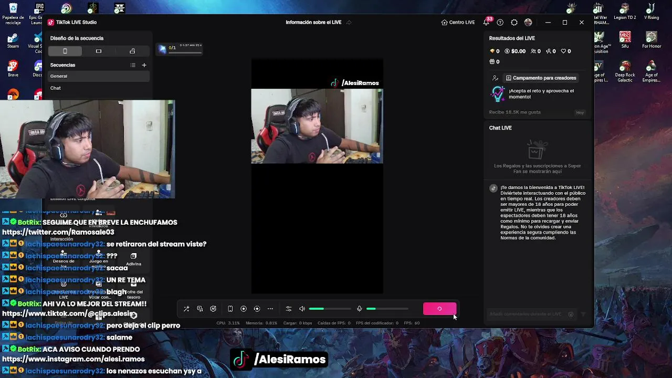This screenshot has height=378, width=672.
Task: Open the help question mark icon
Action: 500,22
